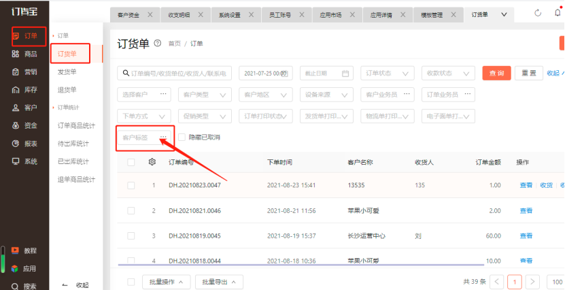Viewport: 565px width, 290px height.
Task: Open 订单商品统计 in the submenu
Action: (76, 125)
